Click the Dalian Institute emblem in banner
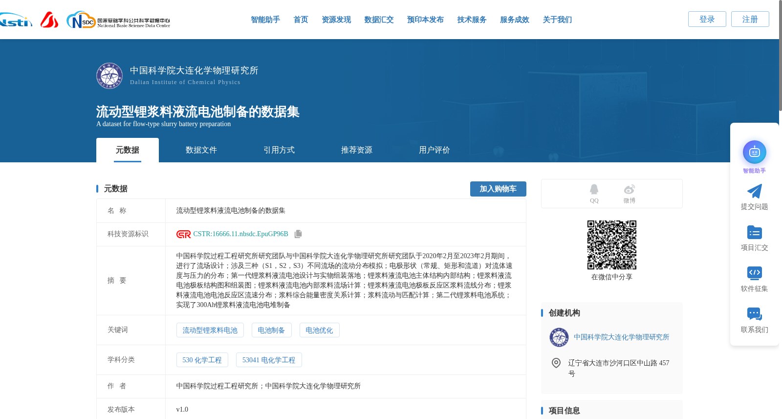This screenshot has width=782, height=419. tap(109, 76)
